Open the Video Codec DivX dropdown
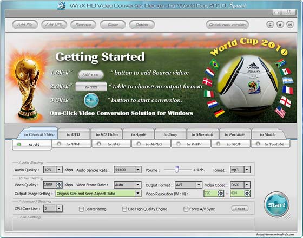The width and height of the screenshot is (303, 238). click(x=247, y=185)
